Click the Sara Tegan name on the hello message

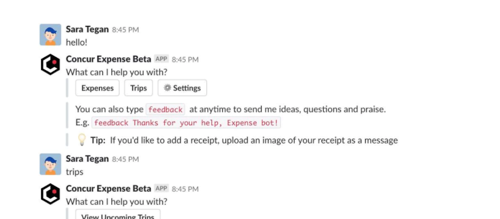click(87, 29)
